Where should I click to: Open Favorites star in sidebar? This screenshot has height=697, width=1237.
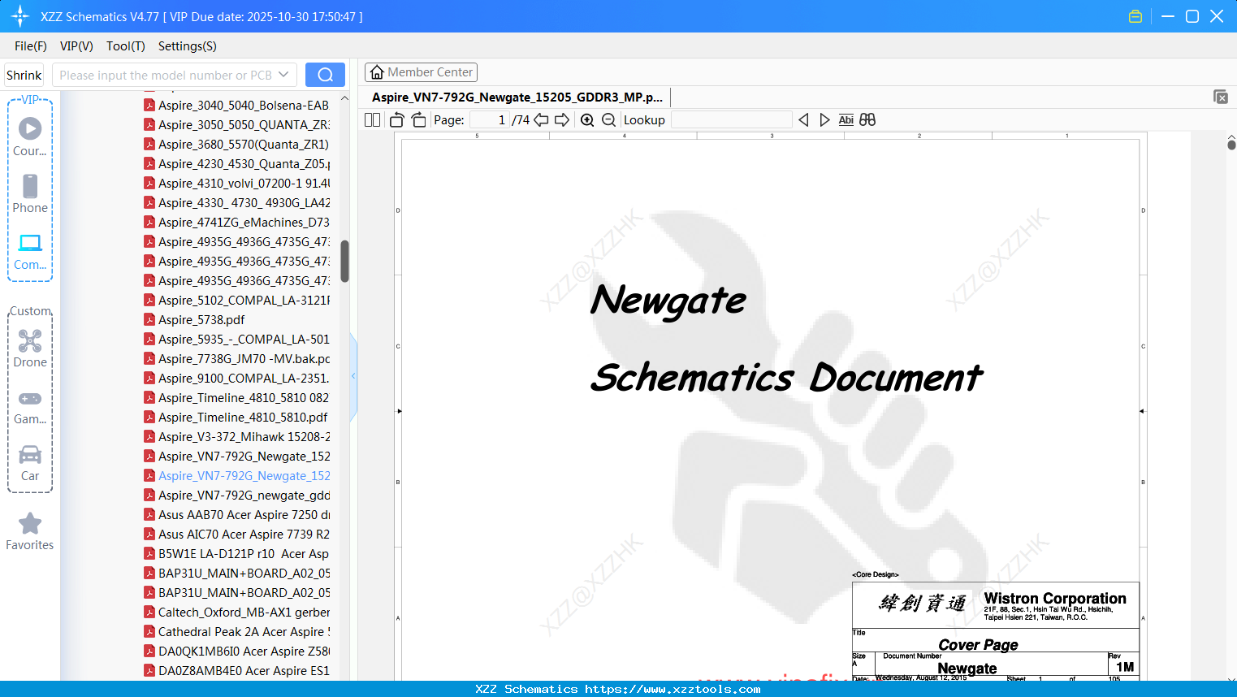coord(30,531)
